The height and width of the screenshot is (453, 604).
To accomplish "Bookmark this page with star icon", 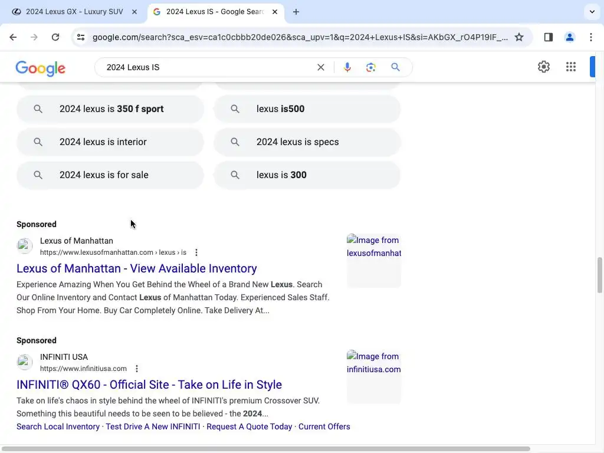I will 519,37.
